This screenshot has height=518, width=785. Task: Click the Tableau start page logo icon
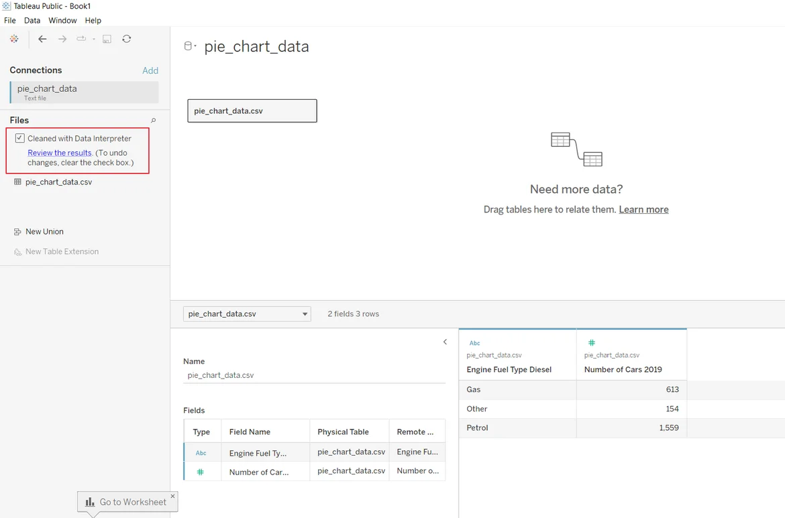click(x=14, y=40)
